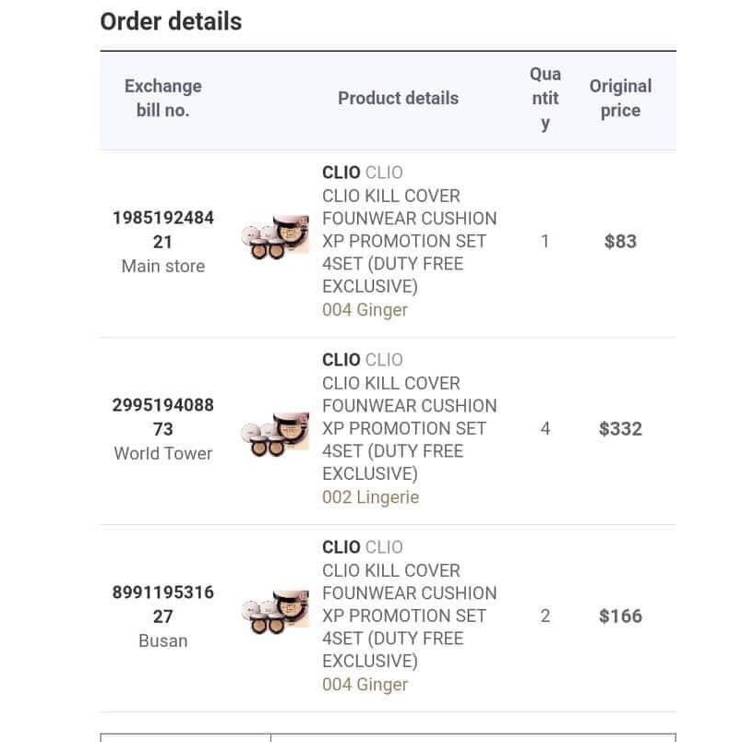Click the "Main store" pickup location label

(x=163, y=266)
